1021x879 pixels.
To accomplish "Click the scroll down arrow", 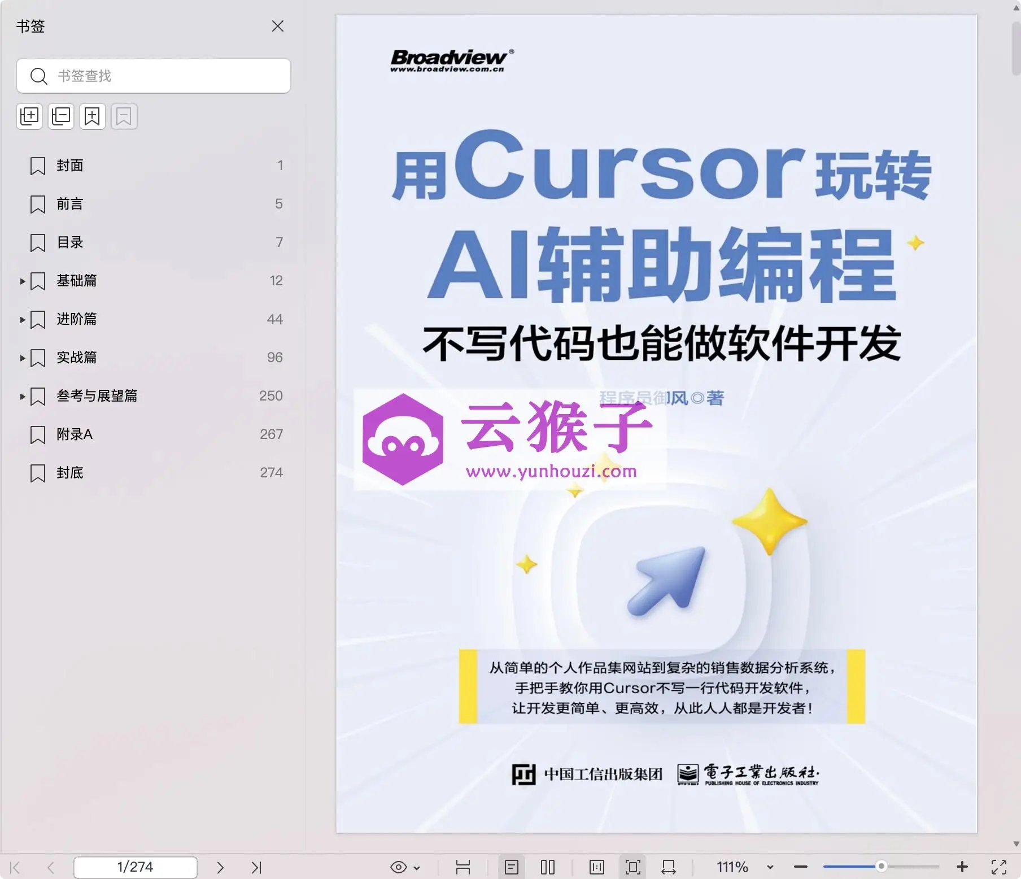I will point(1016,844).
